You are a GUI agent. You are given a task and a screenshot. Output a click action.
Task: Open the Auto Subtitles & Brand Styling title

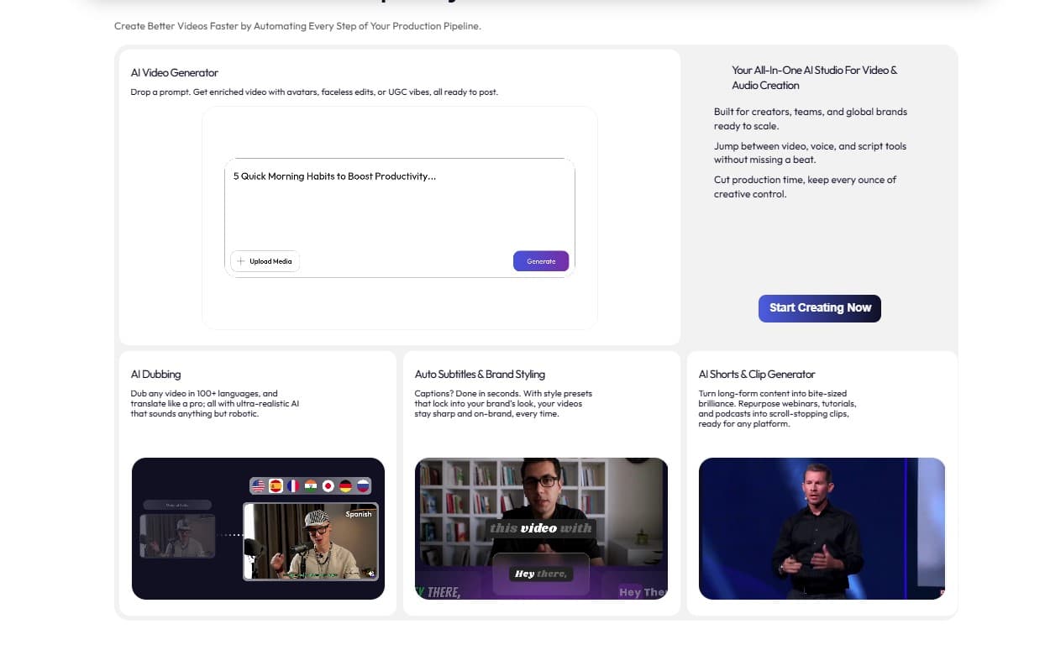pyautogui.click(x=480, y=375)
